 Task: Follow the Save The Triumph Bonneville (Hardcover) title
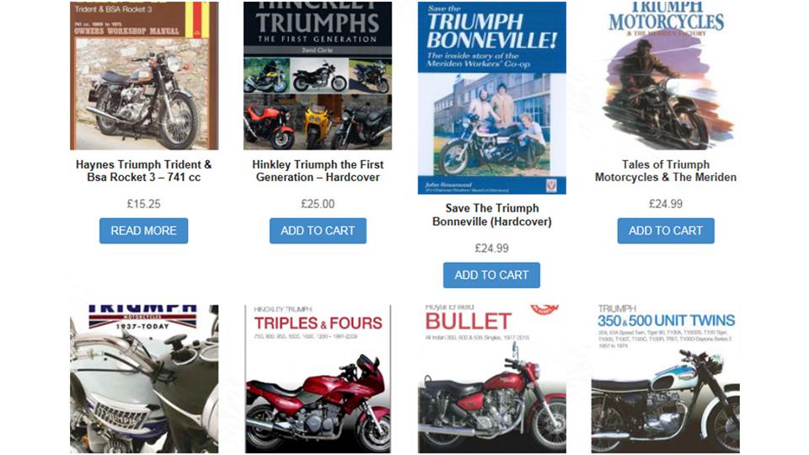tap(491, 215)
